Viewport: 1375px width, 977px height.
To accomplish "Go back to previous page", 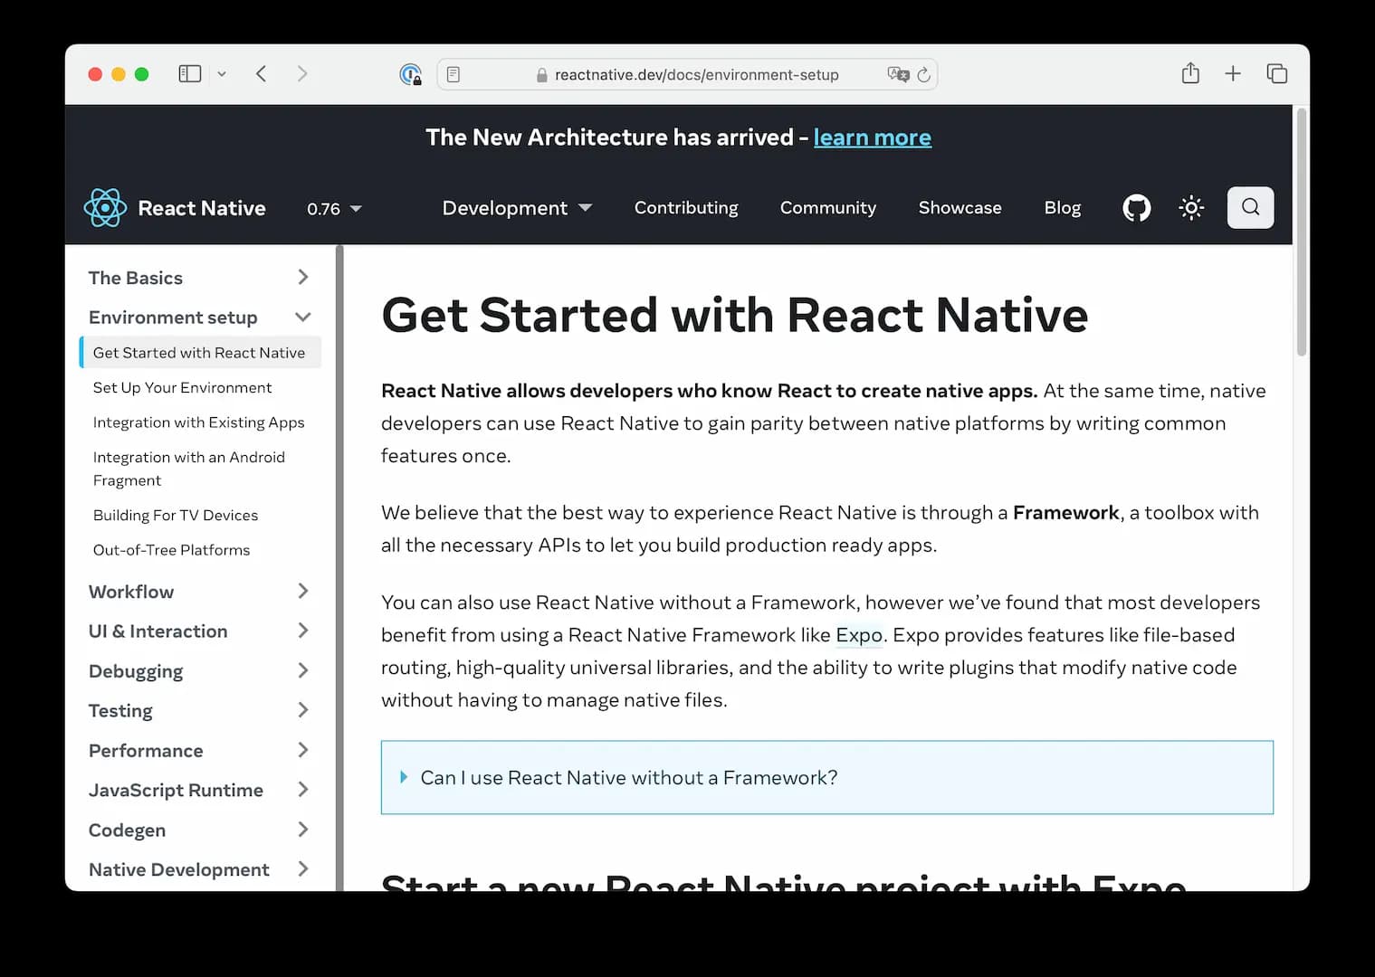I will (261, 74).
